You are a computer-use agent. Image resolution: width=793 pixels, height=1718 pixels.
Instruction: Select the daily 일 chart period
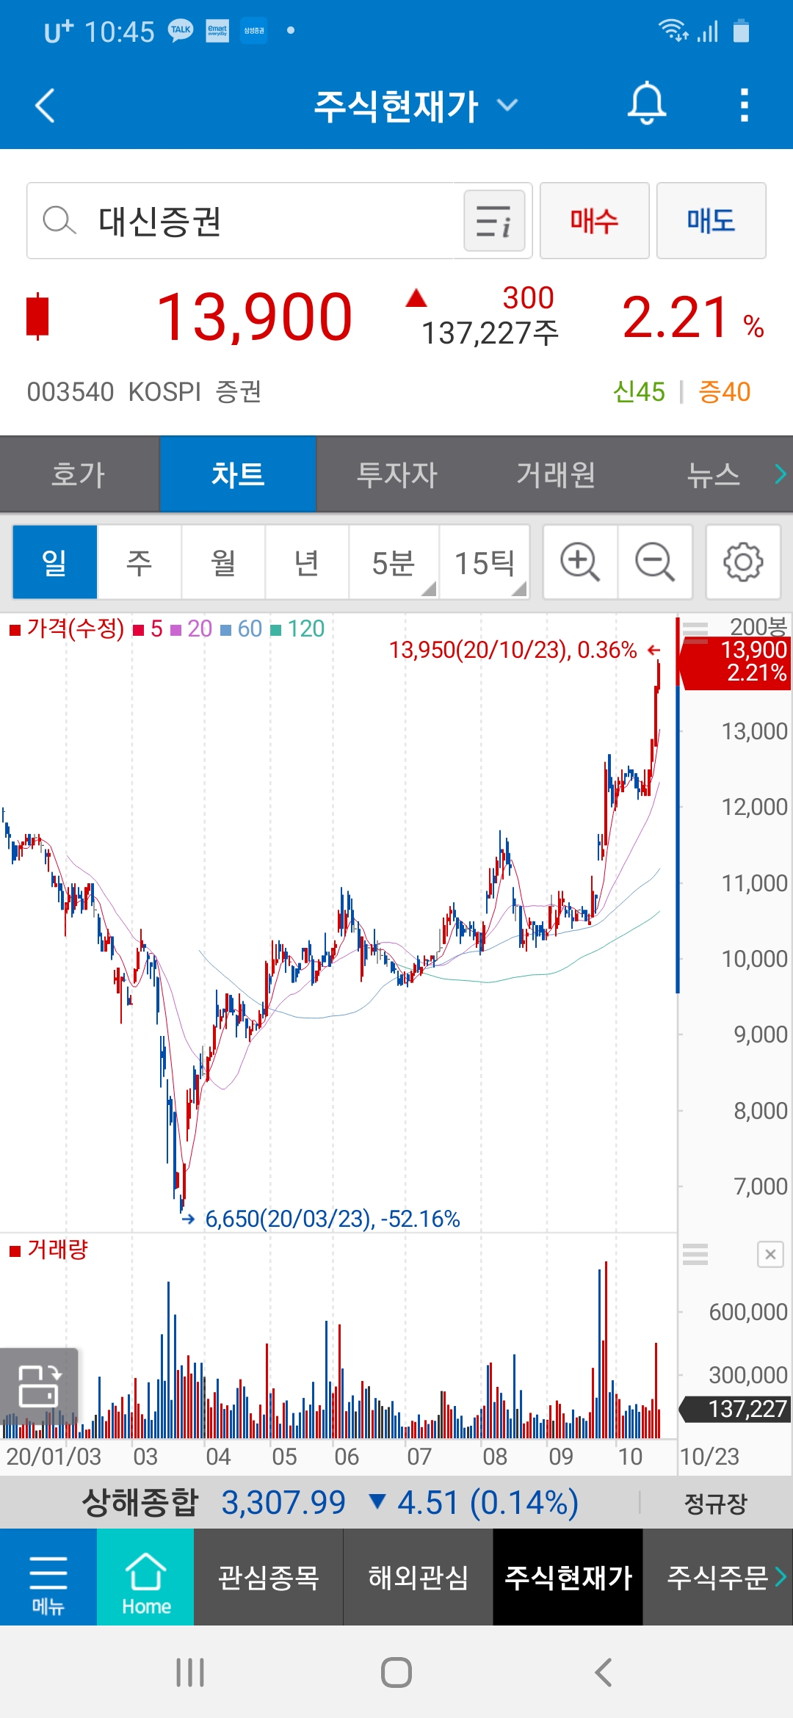[55, 562]
